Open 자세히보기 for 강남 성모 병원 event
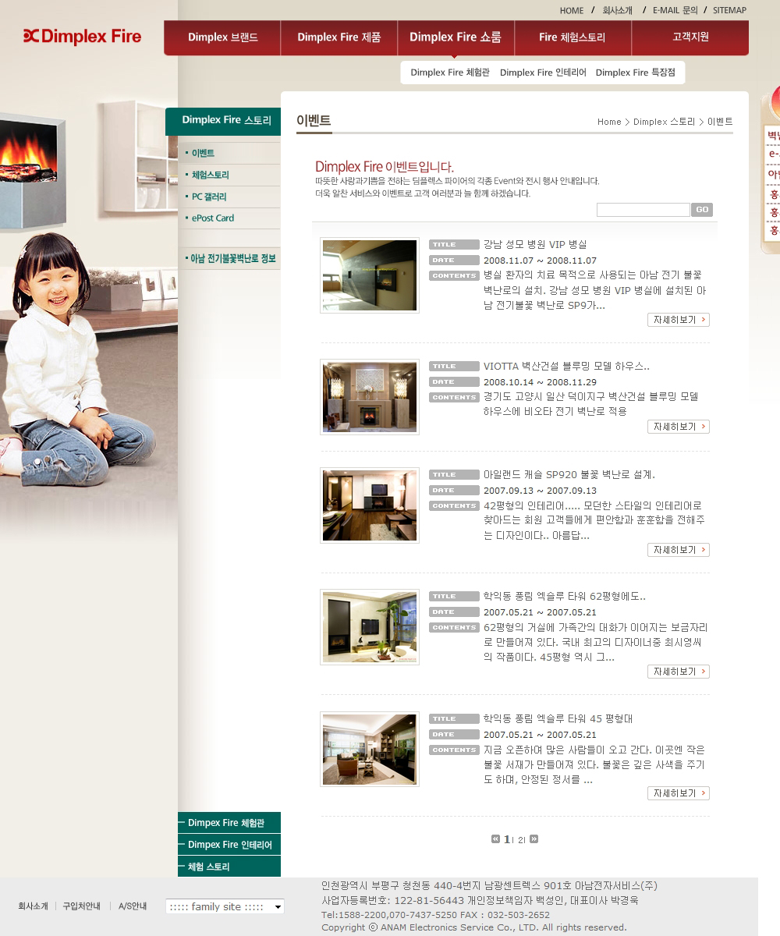 [x=678, y=320]
